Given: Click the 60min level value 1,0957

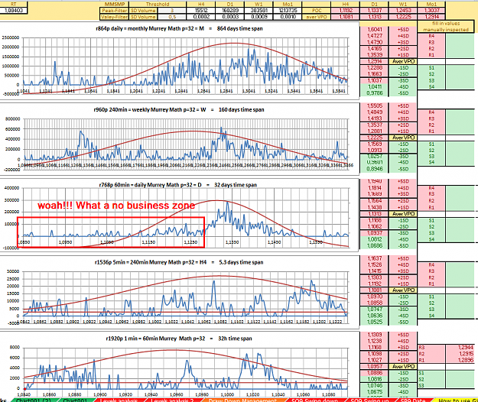Looking at the screenshot, I should coord(374,366).
